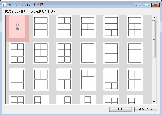Minimize the template selection dialog
The height and width of the screenshot is (115, 162).
138,5
